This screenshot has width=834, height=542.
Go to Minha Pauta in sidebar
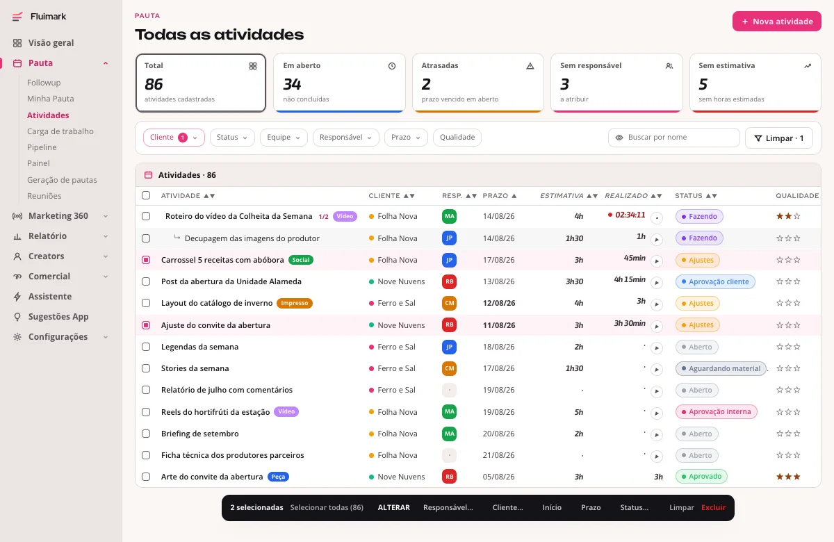pos(50,99)
